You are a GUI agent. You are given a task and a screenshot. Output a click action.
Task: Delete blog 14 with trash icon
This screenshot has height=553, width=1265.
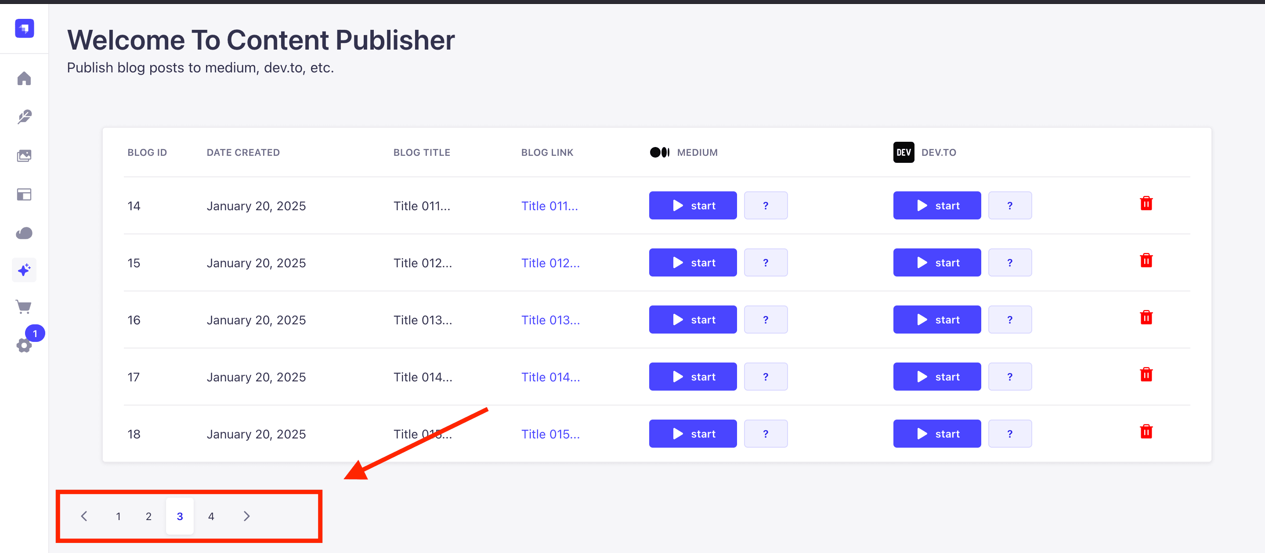coord(1146,204)
